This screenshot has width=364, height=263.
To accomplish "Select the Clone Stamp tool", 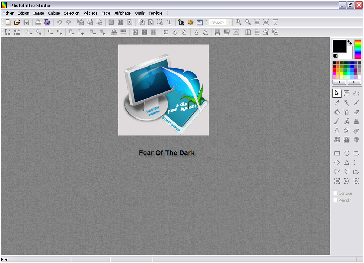I will click(x=356, y=121).
